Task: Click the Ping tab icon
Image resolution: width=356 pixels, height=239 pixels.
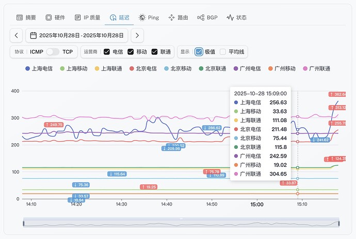Action: (x=142, y=18)
